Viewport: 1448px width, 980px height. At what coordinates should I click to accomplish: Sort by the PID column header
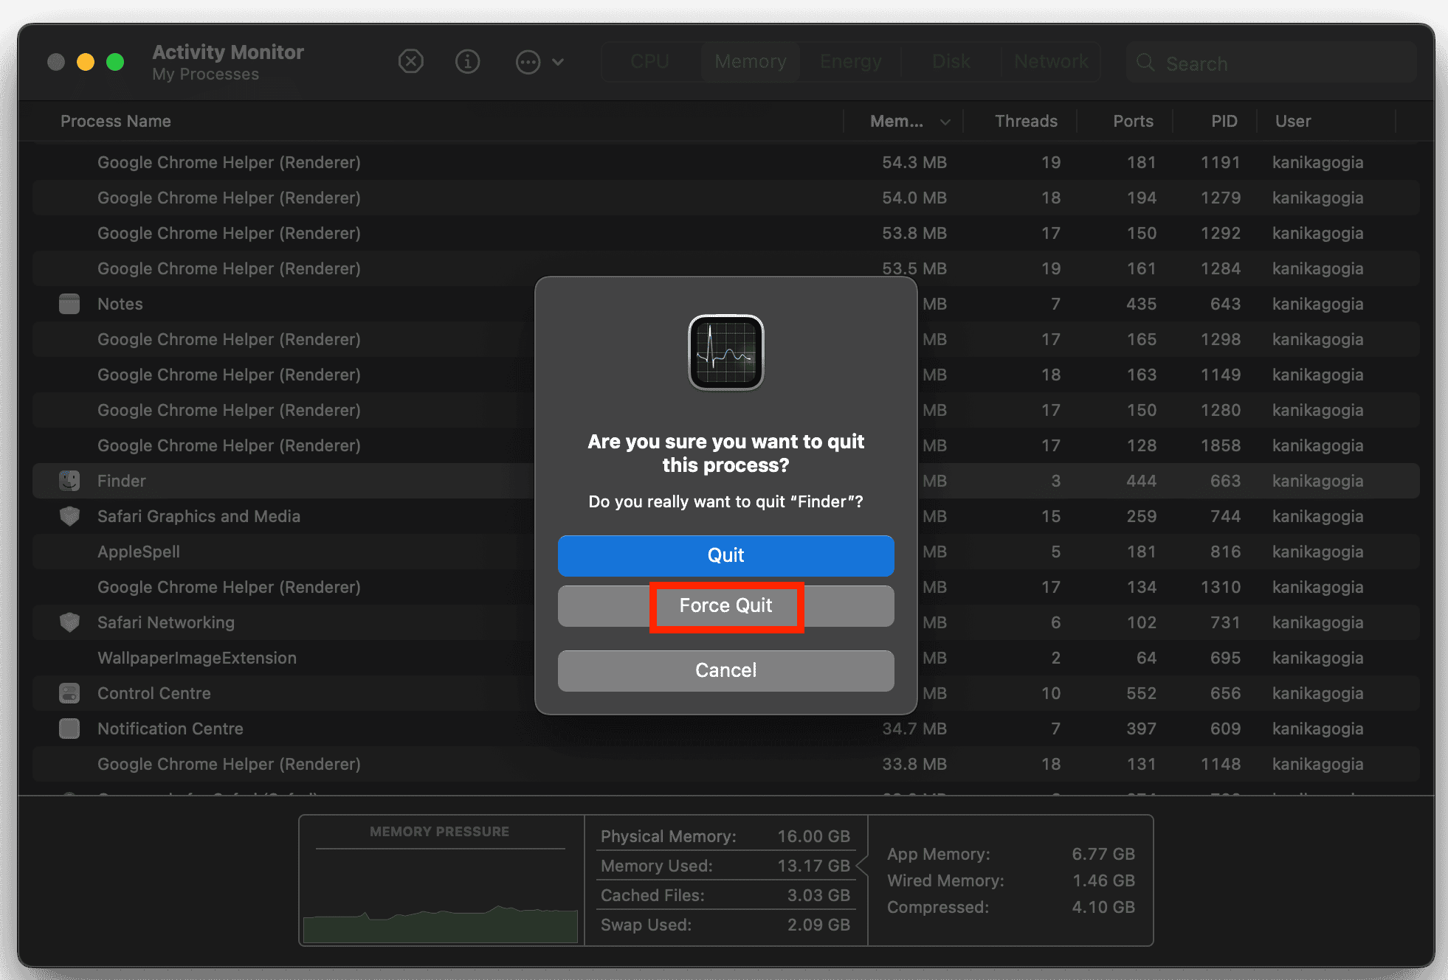[1224, 121]
